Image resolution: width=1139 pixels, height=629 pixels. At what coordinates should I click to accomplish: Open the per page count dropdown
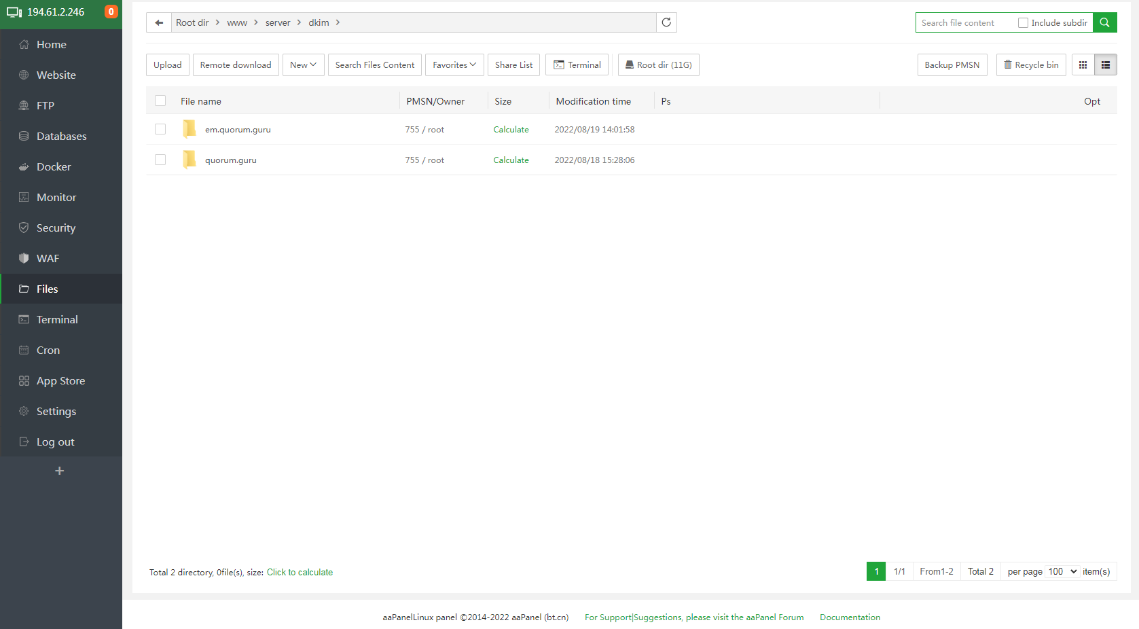click(x=1063, y=571)
